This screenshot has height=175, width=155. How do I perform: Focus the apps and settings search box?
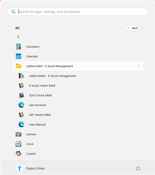[78, 12]
